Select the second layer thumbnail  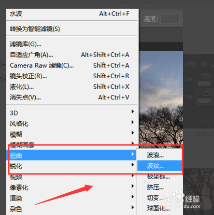(x=204, y=96)
